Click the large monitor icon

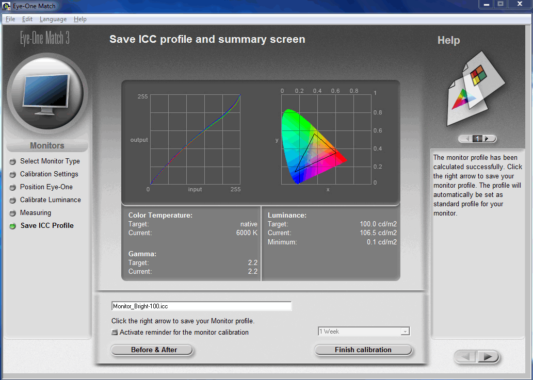tap(47, 93)
